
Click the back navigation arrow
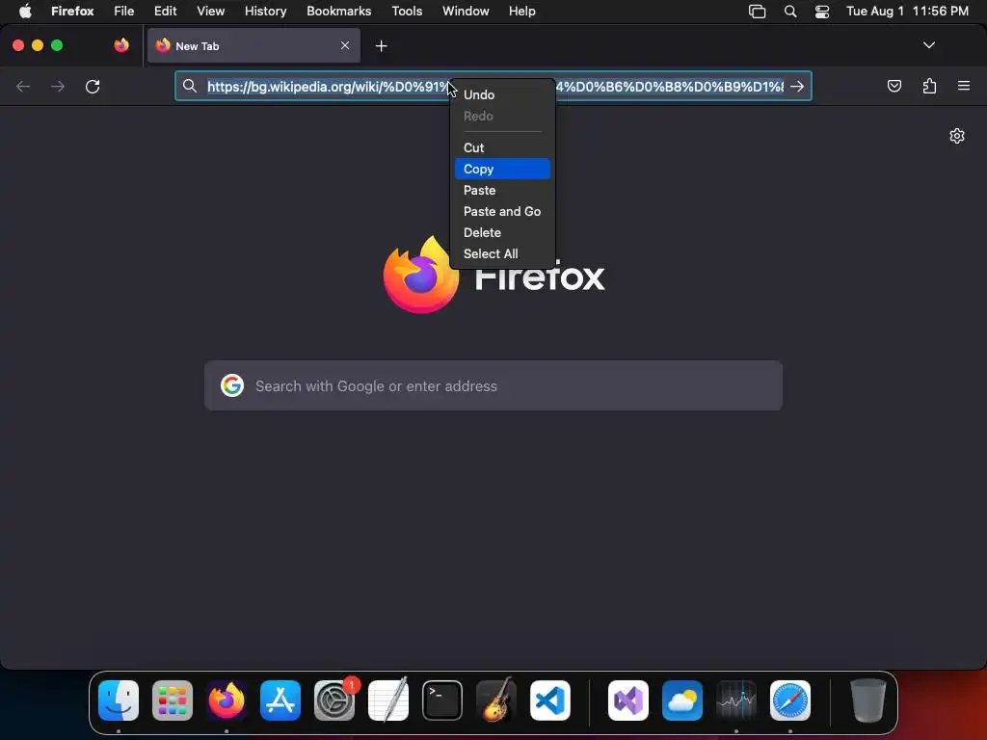(23, 86)
